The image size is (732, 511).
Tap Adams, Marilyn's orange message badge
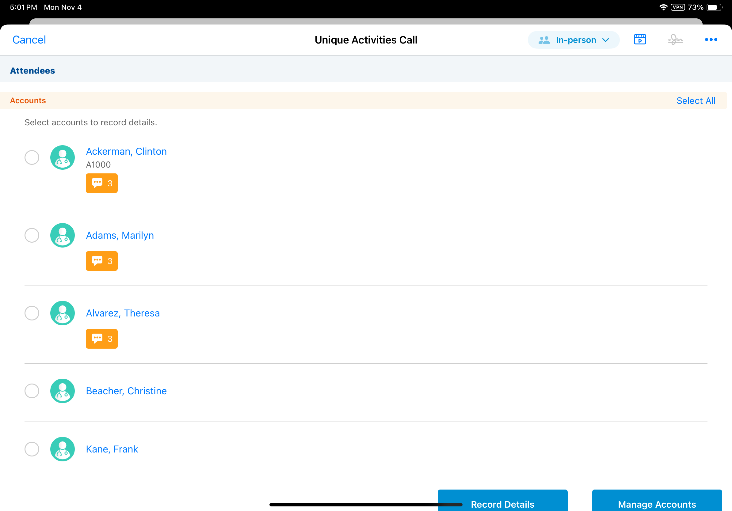[101, 261]
